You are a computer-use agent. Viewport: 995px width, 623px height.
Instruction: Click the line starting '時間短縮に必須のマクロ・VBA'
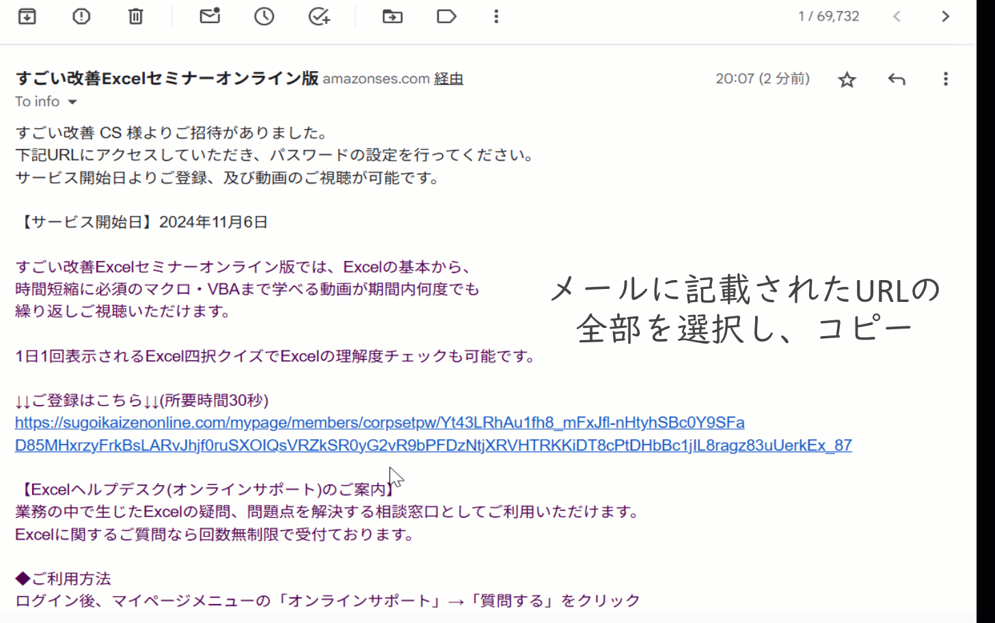(x=247, y=289)
